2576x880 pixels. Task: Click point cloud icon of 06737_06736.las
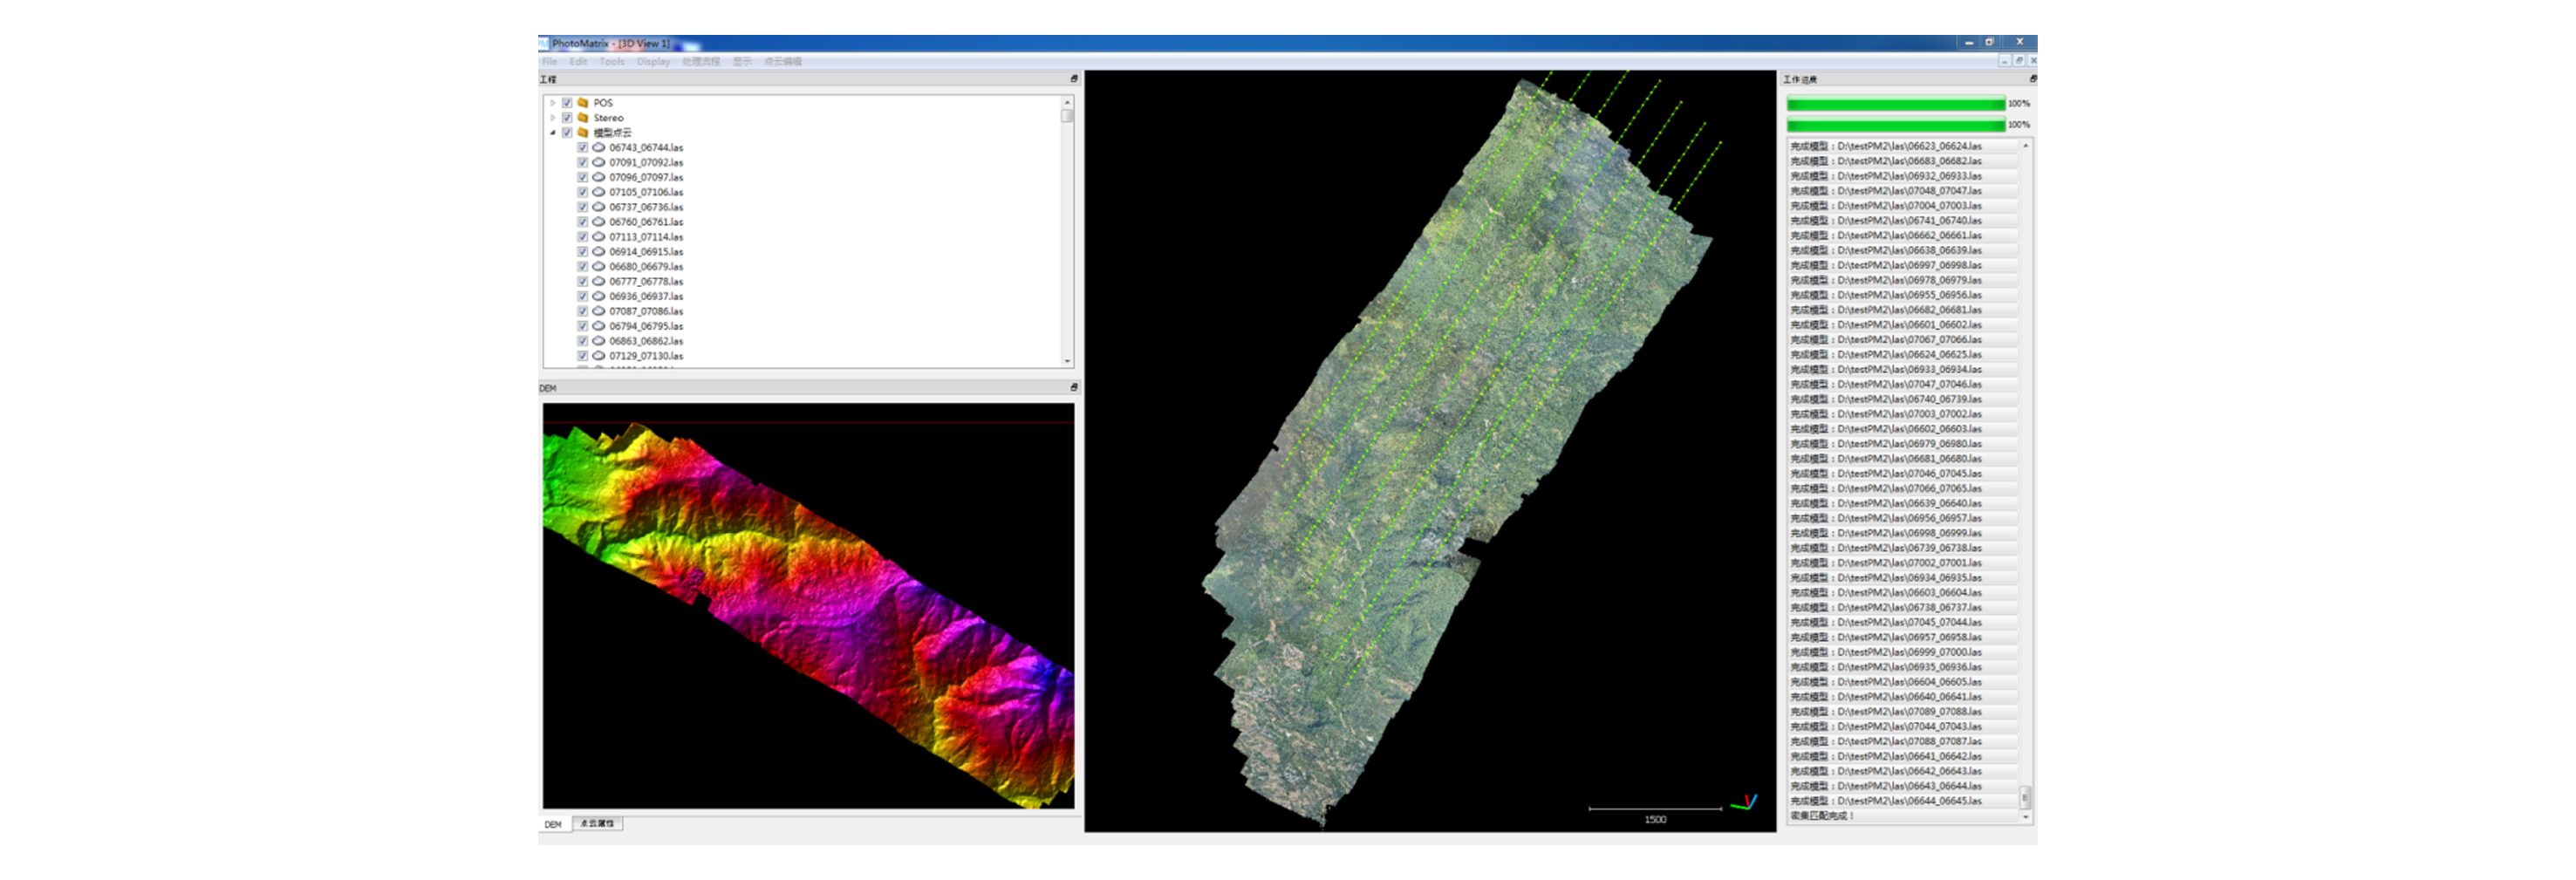coord(598,207)
